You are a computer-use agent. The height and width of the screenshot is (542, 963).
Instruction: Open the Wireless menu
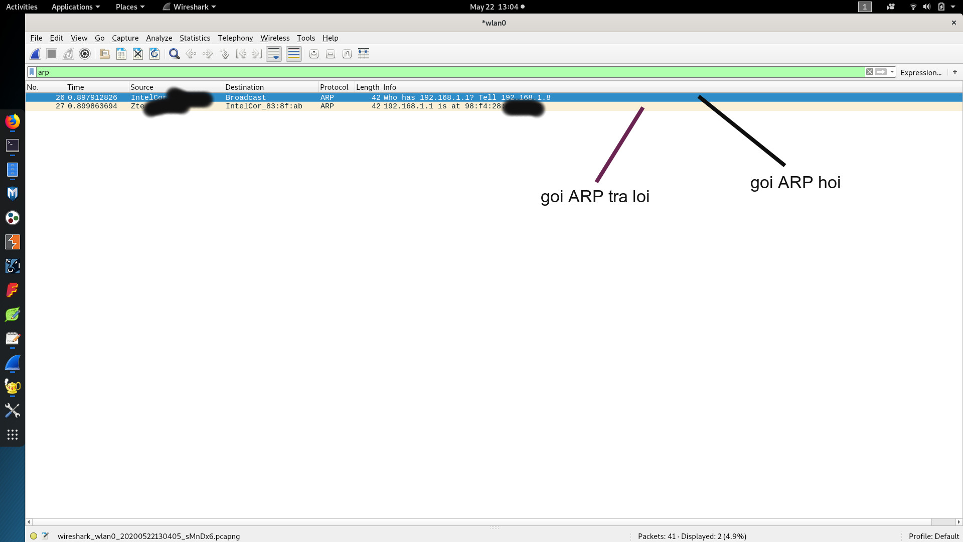[x=275, y=38]
